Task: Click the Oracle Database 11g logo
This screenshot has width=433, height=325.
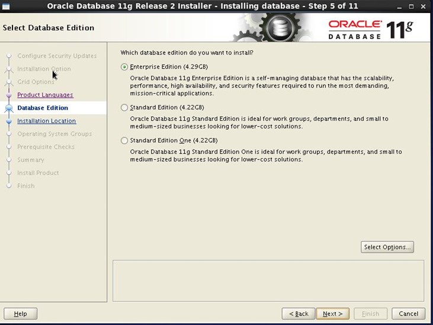Action: [x=371, y=29]
